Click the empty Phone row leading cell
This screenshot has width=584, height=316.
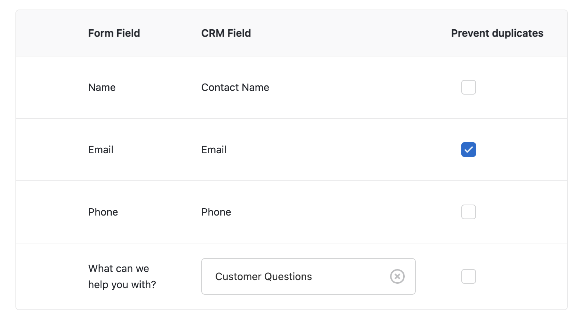[x=51, y=212]
